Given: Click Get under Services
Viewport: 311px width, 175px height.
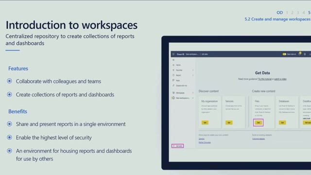Looking at the screenshot, I should (x=229, y=122).
